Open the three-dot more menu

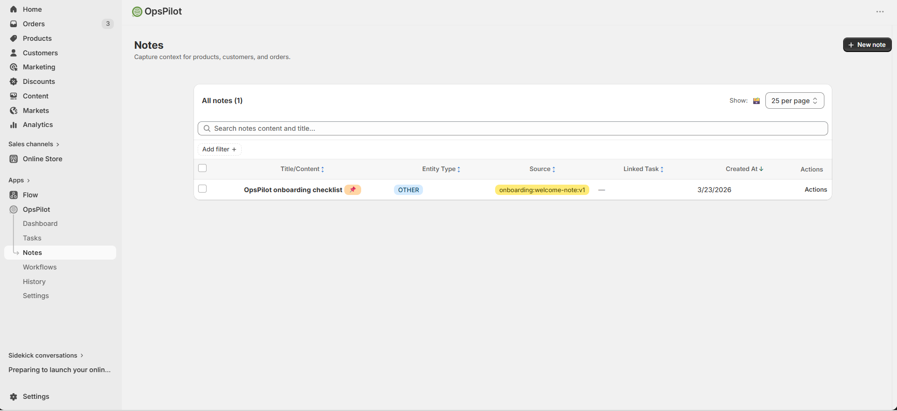click(x=880, y=12)
